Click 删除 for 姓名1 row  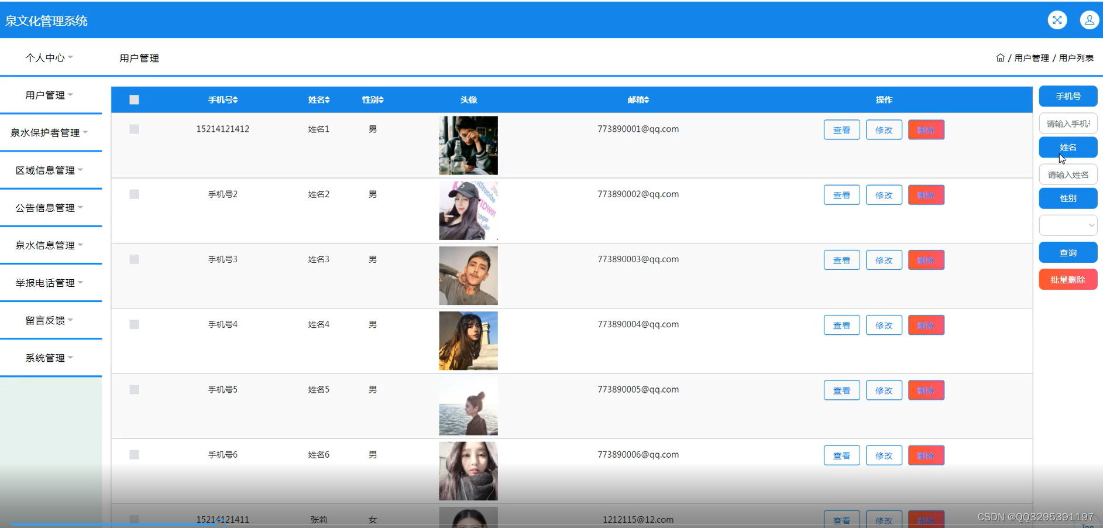pos(926,130)
